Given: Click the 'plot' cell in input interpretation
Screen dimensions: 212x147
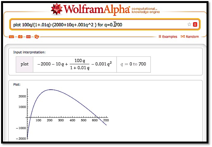Looking at the screenshot, I should 24,64.
